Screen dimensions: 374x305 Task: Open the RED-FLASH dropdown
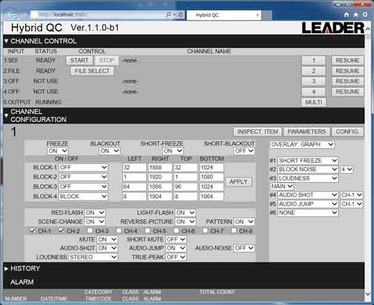[x=95, y=213]
